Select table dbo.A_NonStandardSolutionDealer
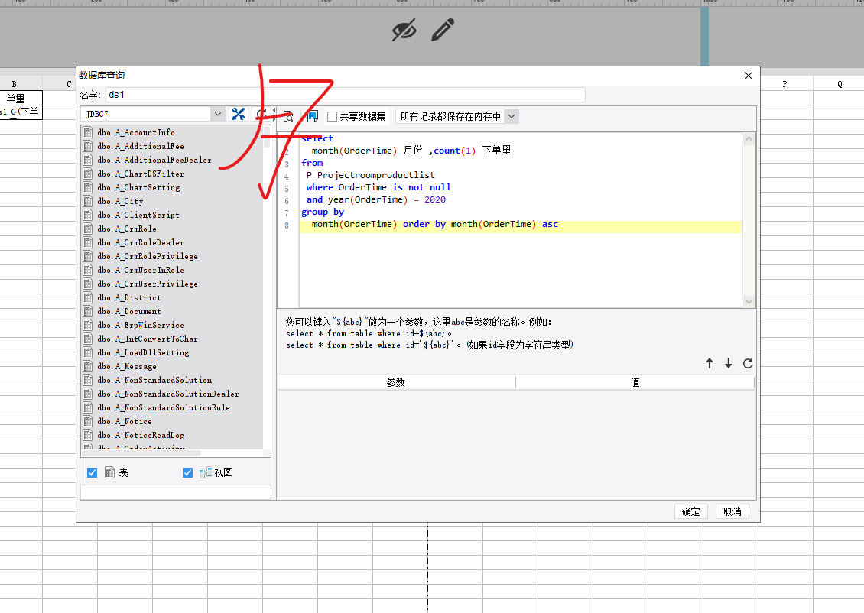This screenshot has width=864, height=613. (x=168, y=394)
